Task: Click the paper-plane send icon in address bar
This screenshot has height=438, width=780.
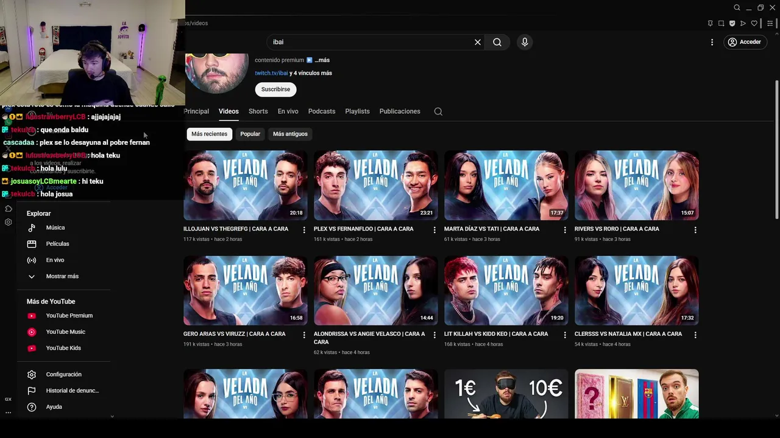Action: [x=743, y=23]
